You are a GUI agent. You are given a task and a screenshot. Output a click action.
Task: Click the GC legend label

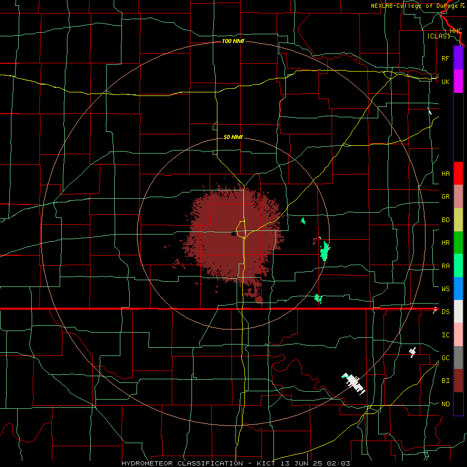445,358
